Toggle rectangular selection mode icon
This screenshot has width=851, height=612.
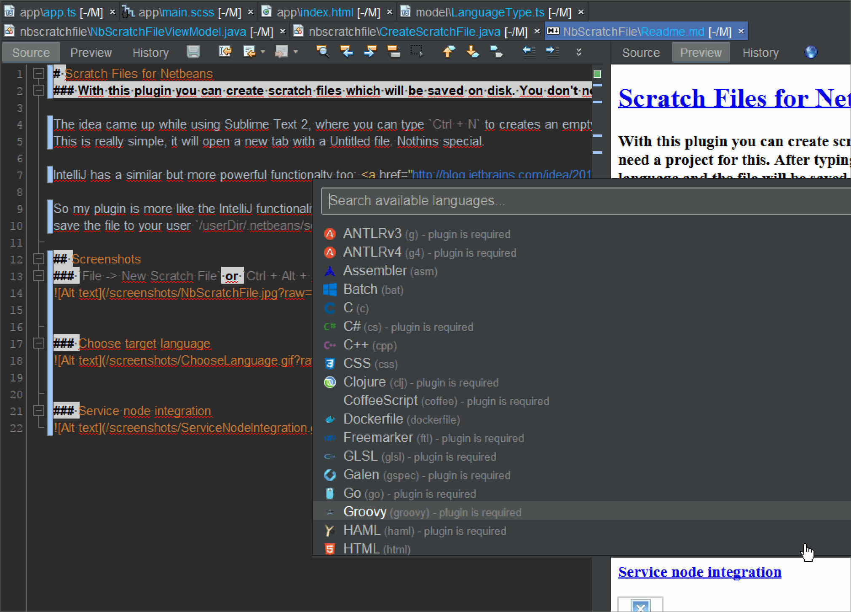(417, 52)
